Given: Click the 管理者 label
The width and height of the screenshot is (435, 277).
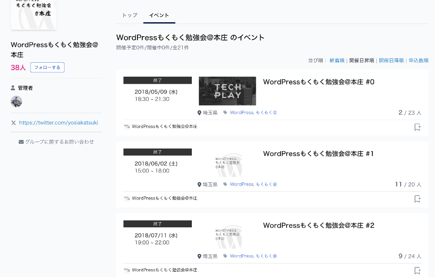Looking at the screenshot, I should (25, 88).
